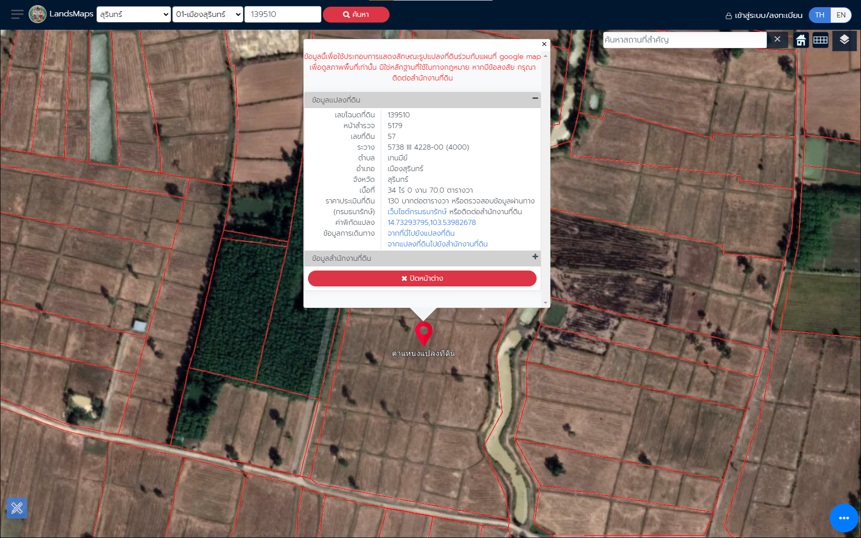This screenshot has height=538, width=861.
Task: Open the สุรินทร์ province dropdown
Action: click(133, 14)
